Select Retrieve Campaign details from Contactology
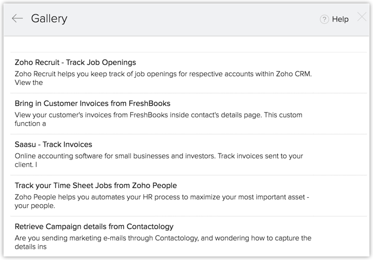 (x=94, y=226)
